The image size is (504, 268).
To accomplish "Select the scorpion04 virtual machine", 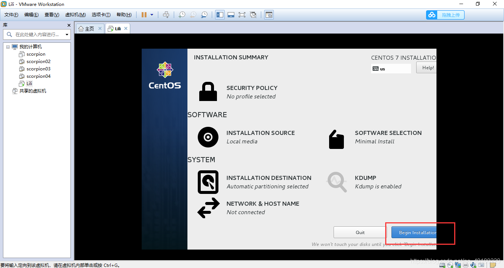I will [38, 76].
